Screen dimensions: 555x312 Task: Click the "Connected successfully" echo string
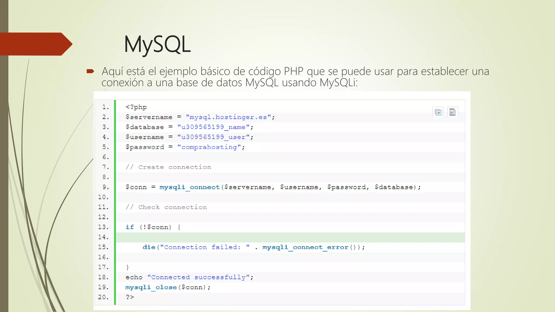click(x=198, y=277)
